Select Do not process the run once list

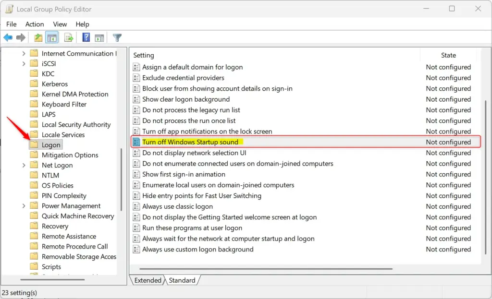point(189,120)
